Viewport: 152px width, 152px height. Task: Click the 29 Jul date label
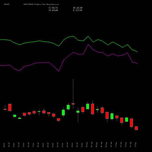tap(72, 145)
